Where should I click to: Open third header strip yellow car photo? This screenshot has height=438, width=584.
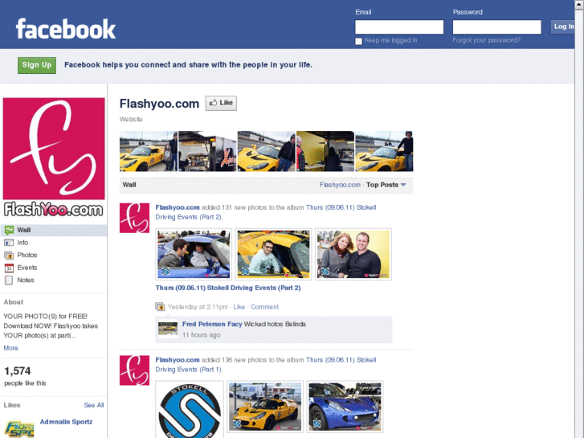(267, 151)
